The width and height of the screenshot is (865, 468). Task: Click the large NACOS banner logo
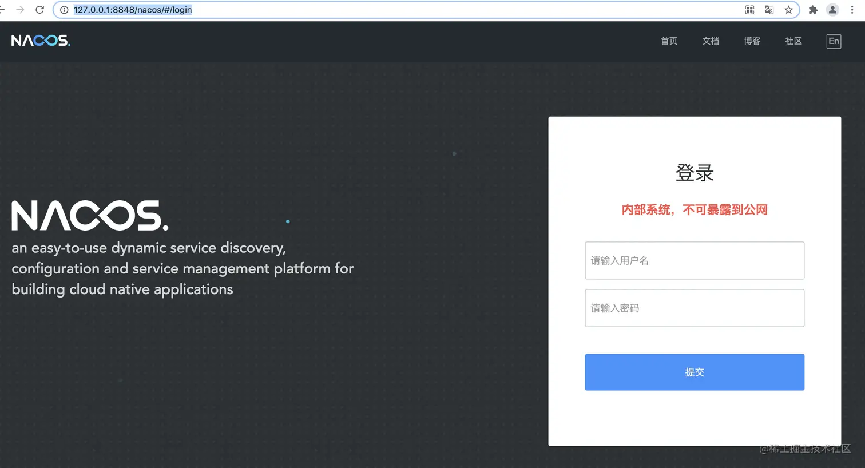click(90, 216)
